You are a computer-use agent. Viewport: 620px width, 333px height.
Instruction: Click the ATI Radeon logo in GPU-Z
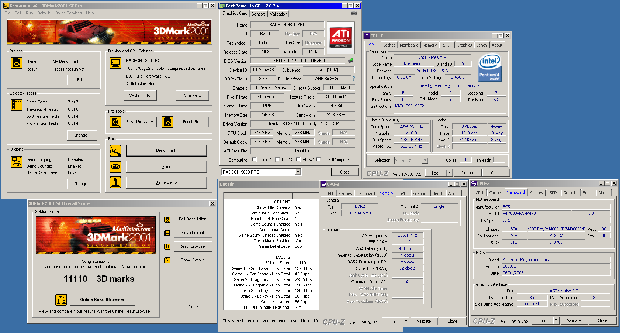[x=340, y=38]
